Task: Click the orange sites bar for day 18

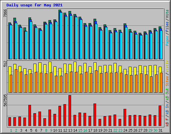Action: 96,81
